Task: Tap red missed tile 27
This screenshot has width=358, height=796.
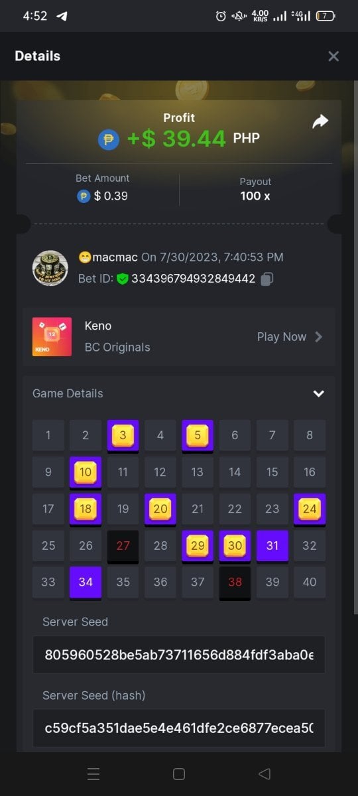Action: 123,547
